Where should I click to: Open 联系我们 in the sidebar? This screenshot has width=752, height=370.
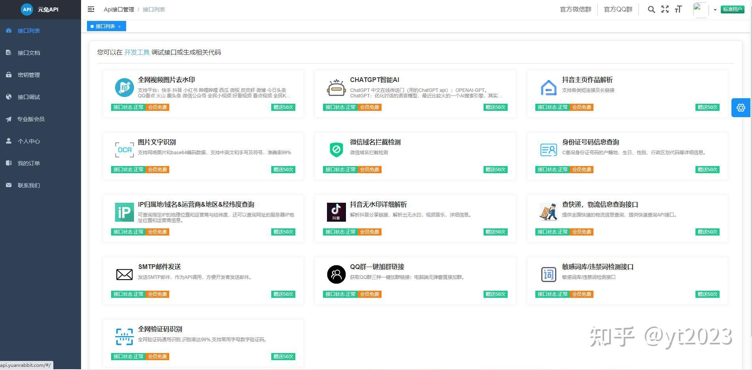tap(40, 185)
